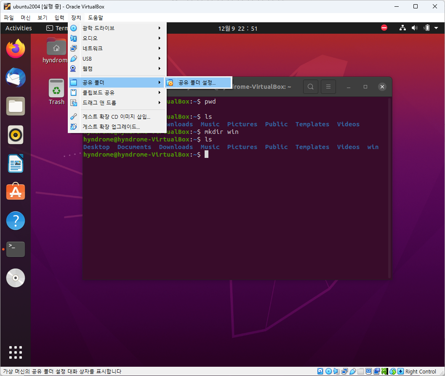445x376 pixels.
Task: Click the shared folders status bar icon
Action: [361, 371]
